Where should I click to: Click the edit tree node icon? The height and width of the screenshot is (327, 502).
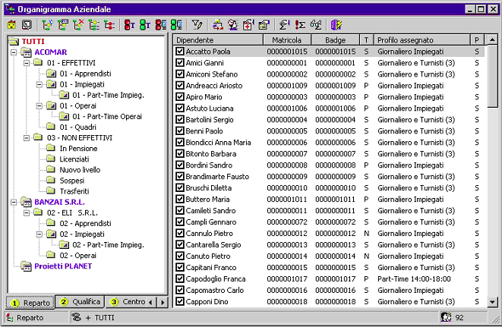tap(63, 24)
